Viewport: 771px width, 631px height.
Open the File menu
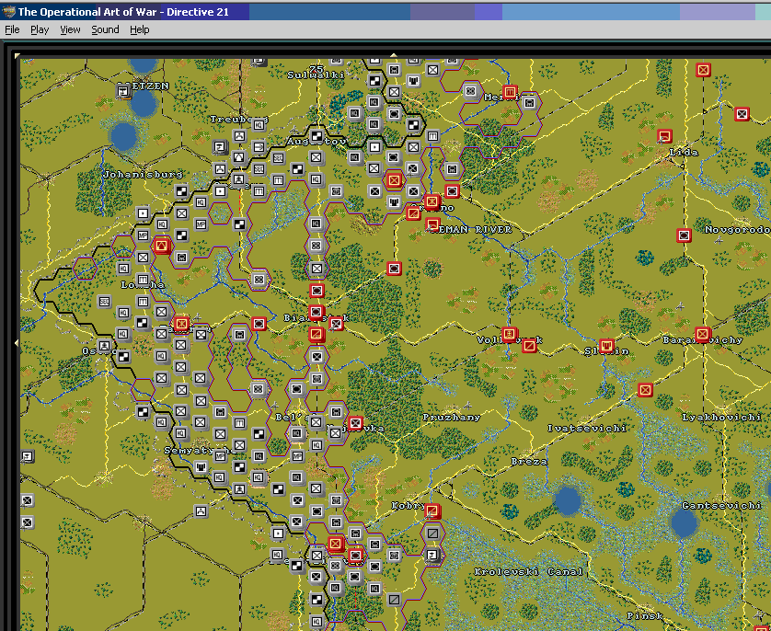(12, 29)
